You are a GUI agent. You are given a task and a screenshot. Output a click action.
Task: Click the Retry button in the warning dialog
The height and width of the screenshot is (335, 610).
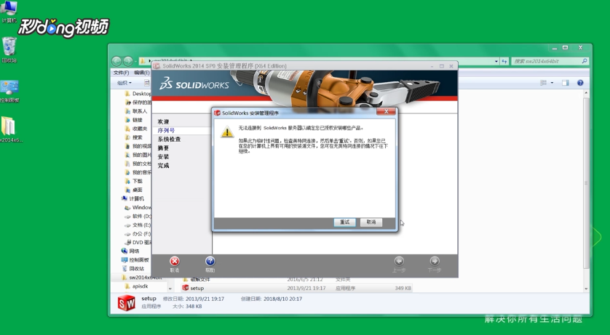point(345,222)
